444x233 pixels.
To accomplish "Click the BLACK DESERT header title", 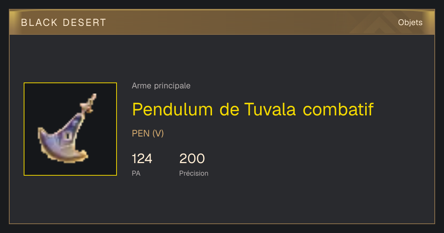I will tap(64, 23).
